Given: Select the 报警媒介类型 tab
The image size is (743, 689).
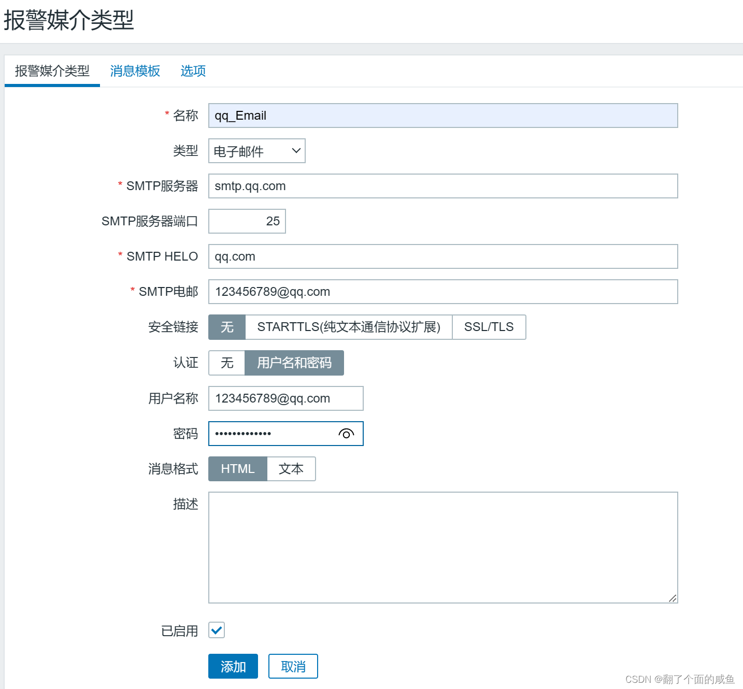Looking at the screenshot, I should (51, 71).
